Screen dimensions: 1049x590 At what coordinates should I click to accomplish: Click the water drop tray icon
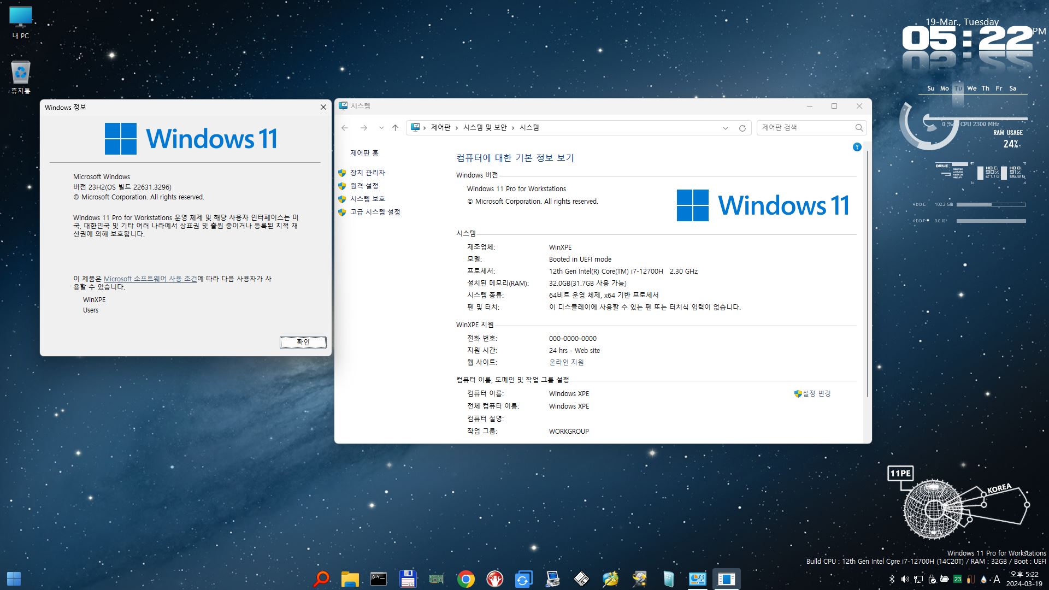coord(983,579)
